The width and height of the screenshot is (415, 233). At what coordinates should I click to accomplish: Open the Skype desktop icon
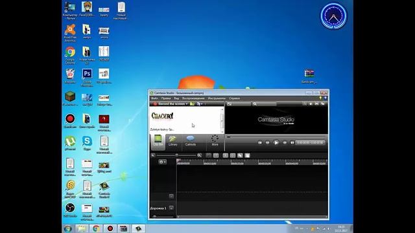click(x=87, y=143)
